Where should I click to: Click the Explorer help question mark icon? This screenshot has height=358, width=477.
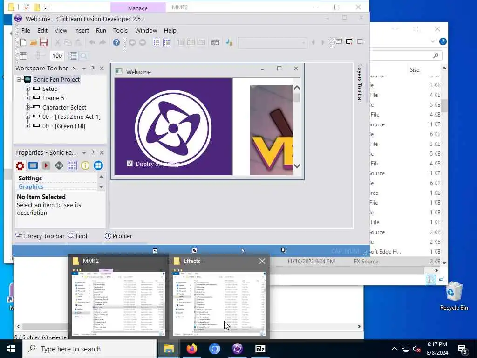(x=443, y=41)
